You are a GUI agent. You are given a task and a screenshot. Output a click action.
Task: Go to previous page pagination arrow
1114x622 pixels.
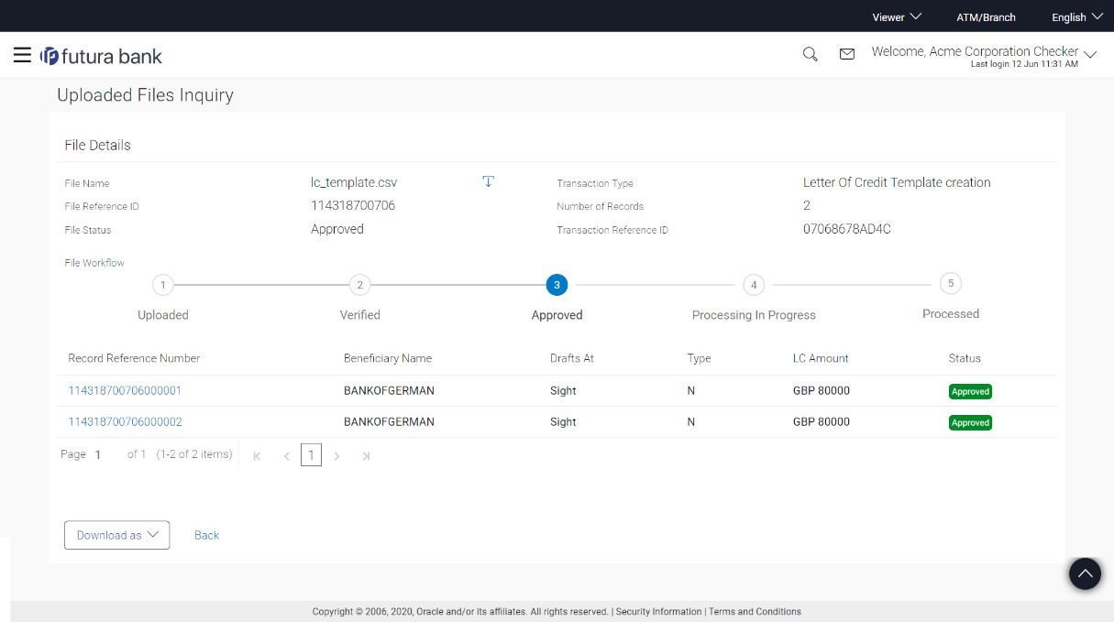(286, 456)
